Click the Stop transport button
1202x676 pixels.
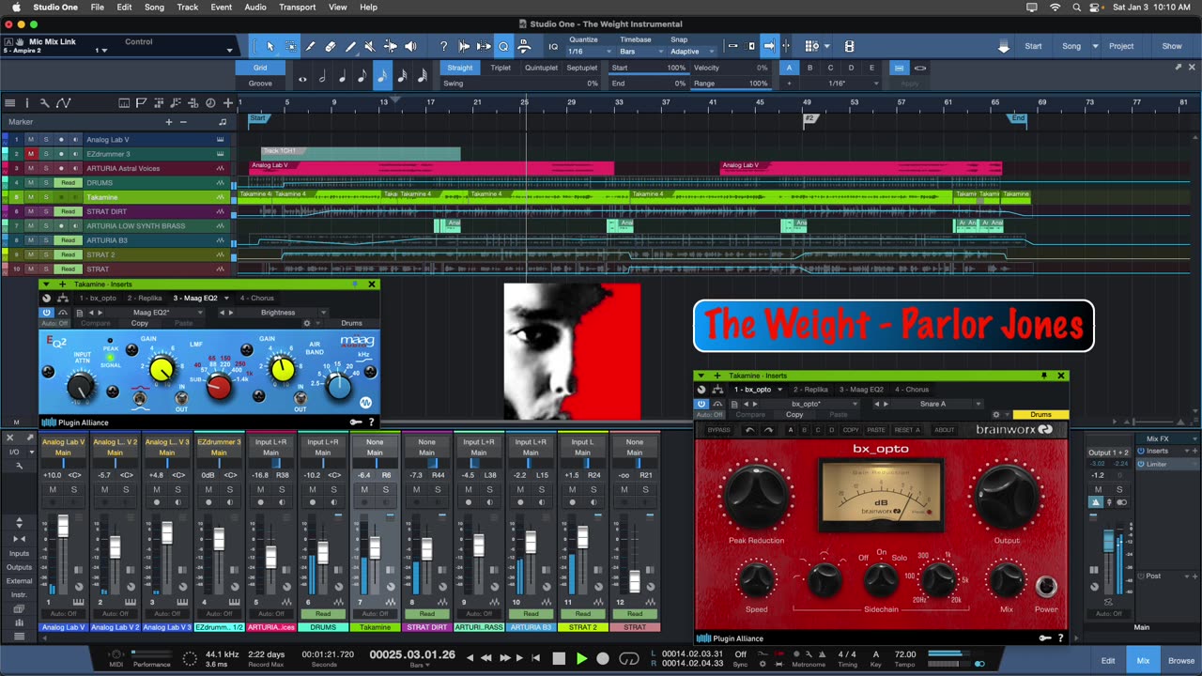[x=559, y=658]
